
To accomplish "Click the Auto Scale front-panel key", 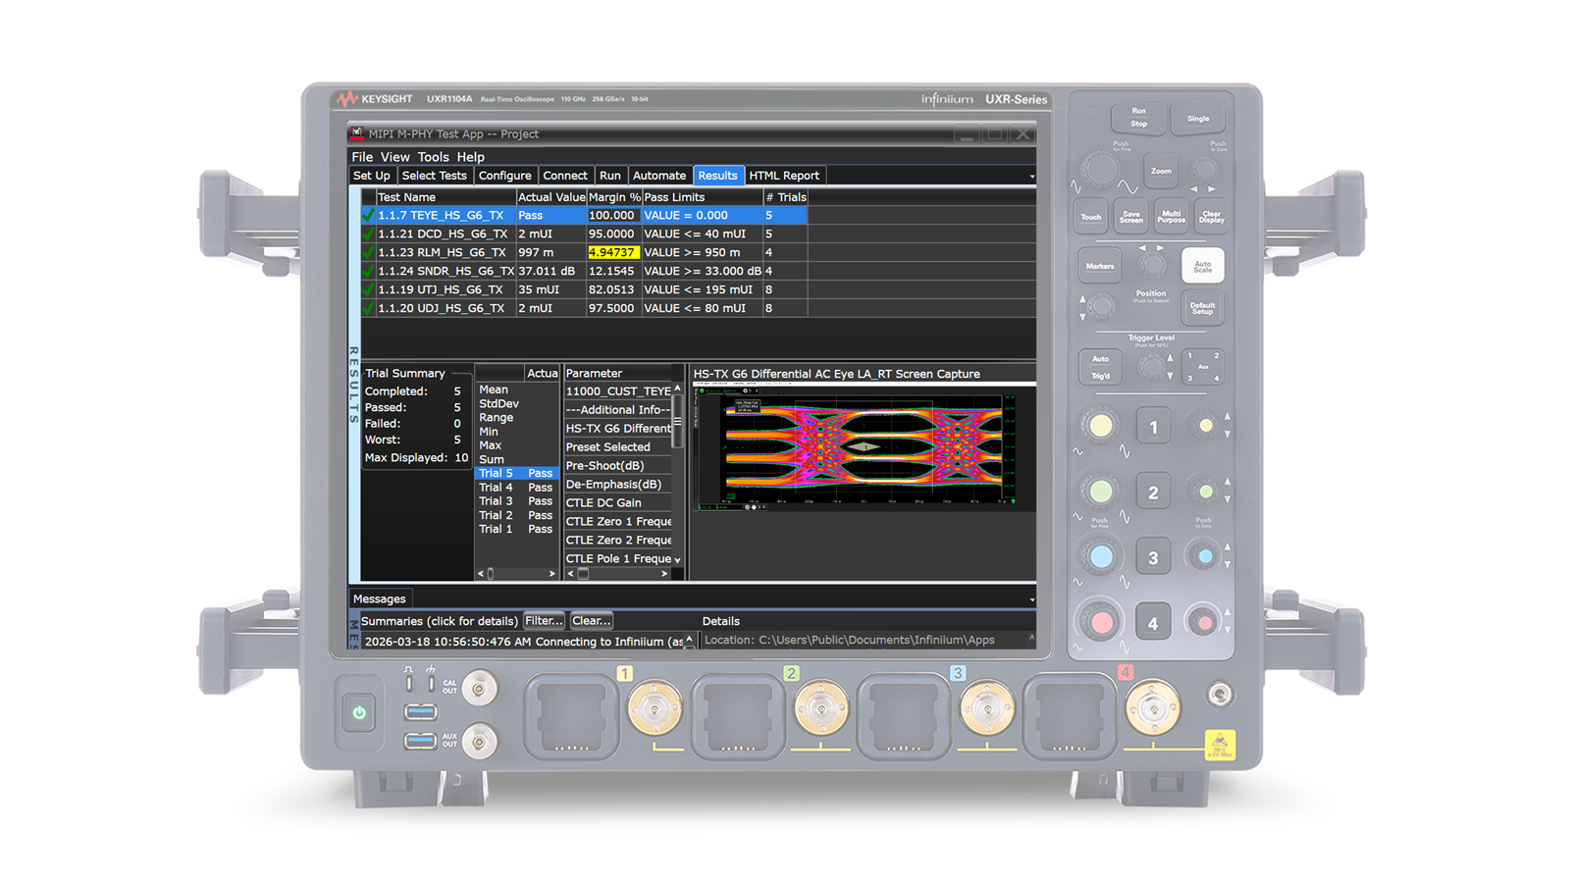I will [x=1203, y=266].
